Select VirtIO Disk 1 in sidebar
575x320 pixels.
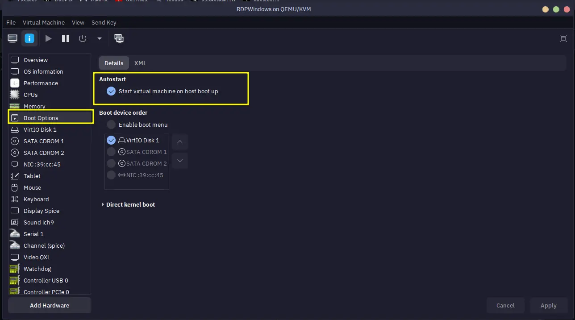tap(50, 129)
